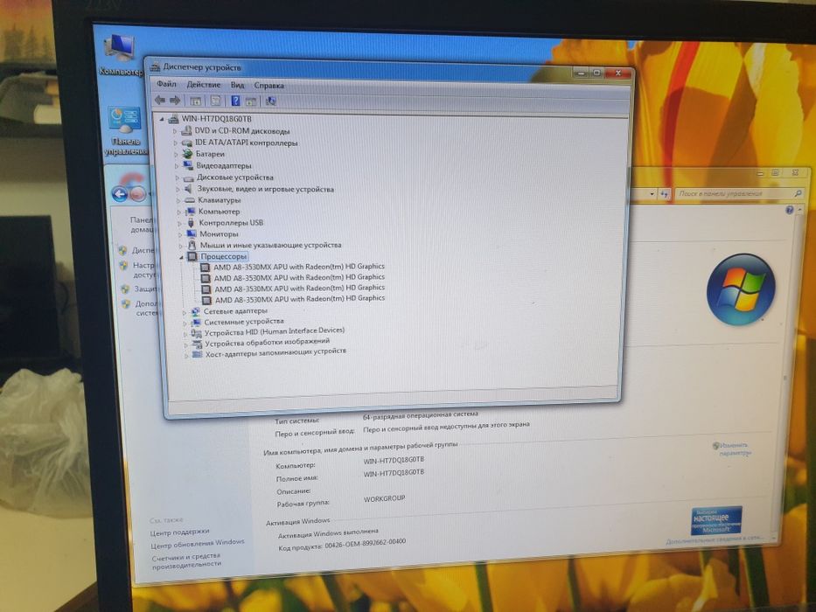Image resolution: width=816 pixels, height=612 pixels.
Task: Select the third AMD A8-3530MX APU entry
Action: click(x=300, y=288)
